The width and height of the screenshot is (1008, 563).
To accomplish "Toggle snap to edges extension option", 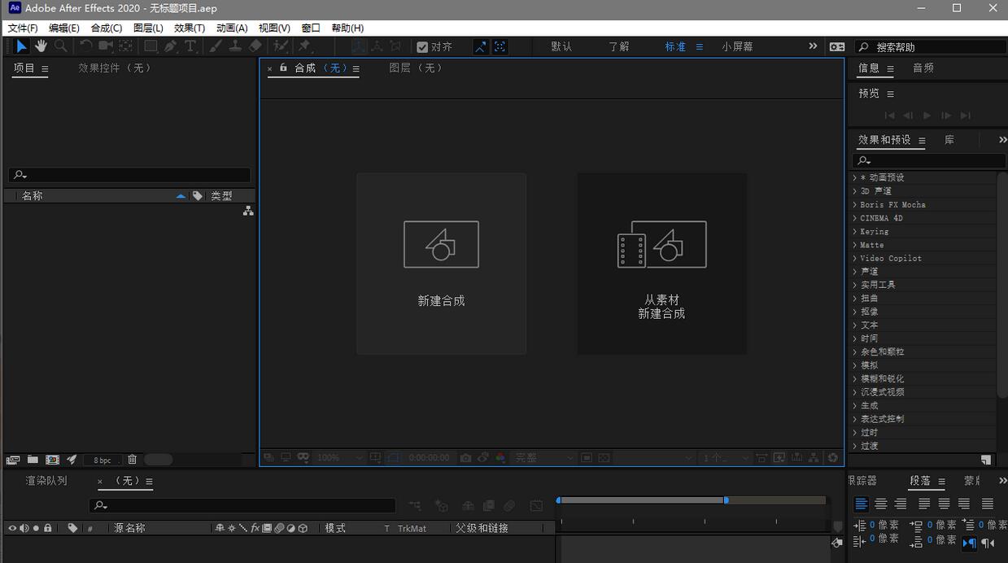I will [x=481, y=47].
